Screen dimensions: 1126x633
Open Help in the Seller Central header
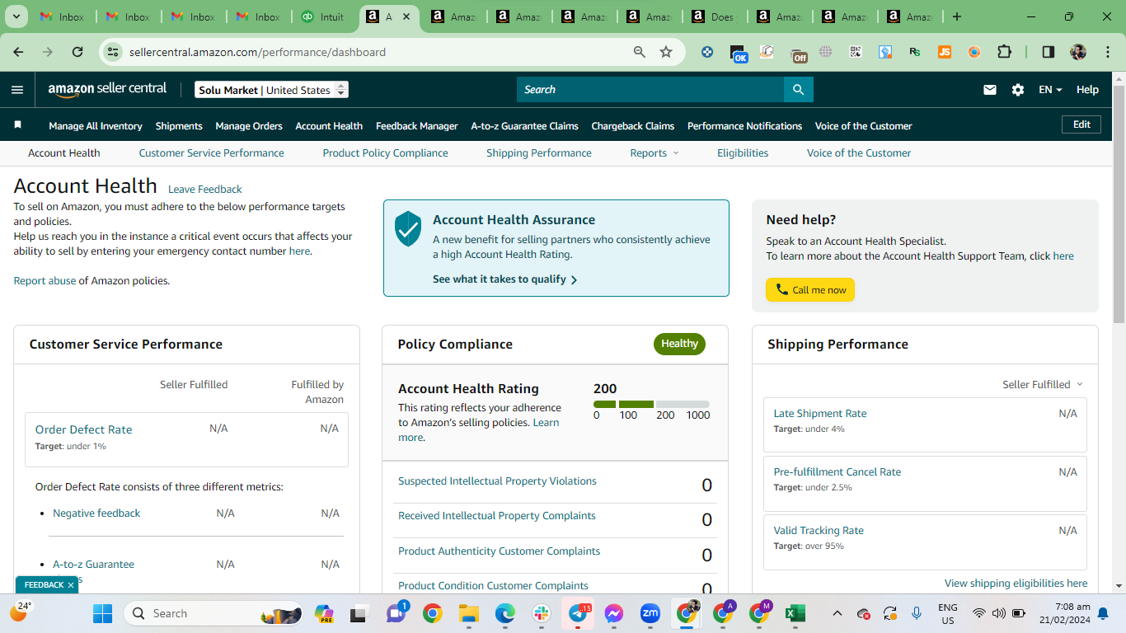pyautogui.click(x=1087, y=90)
